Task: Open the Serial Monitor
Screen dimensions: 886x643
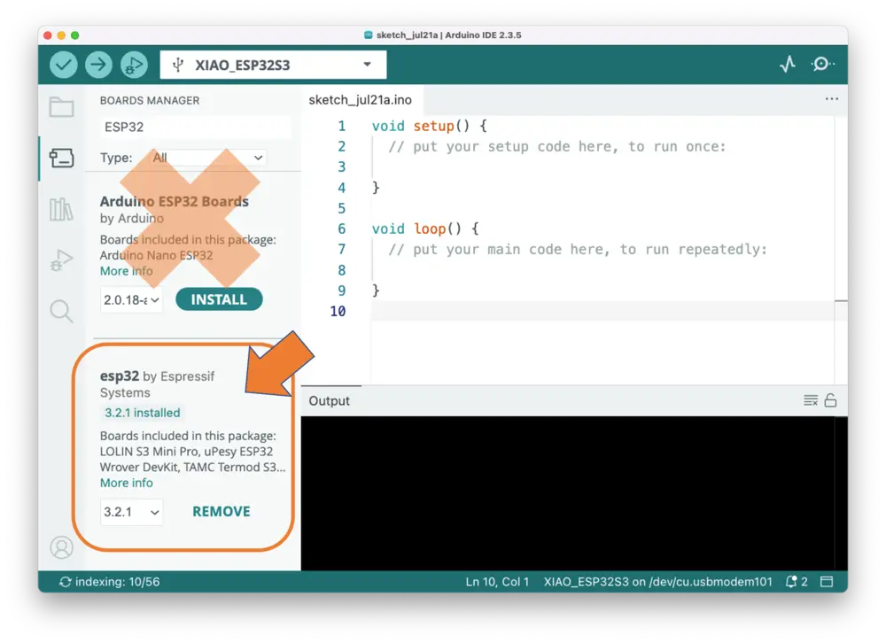Action: 822,65
